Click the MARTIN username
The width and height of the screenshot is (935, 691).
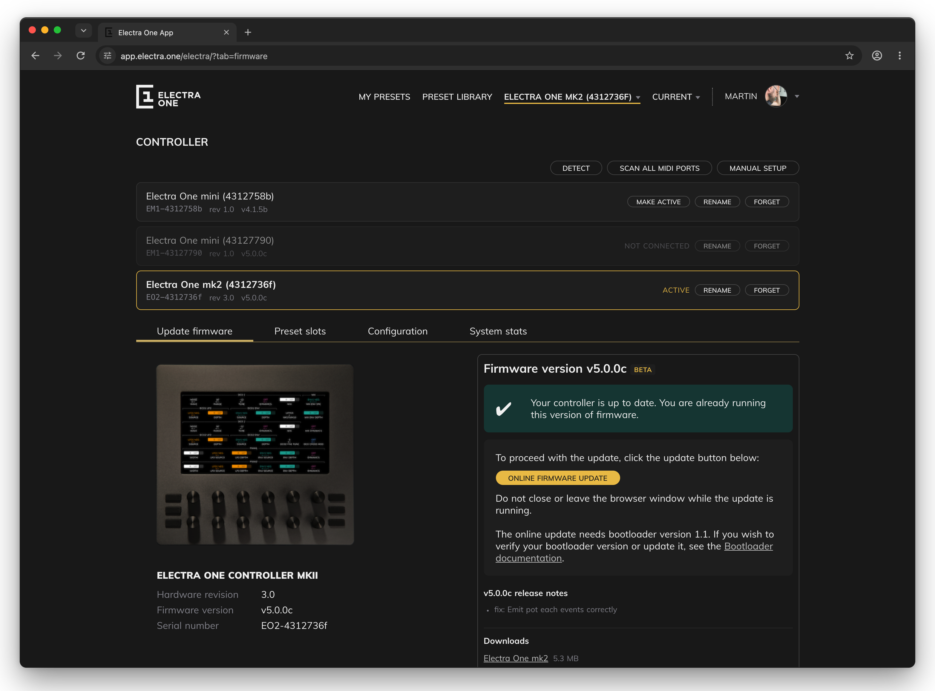(741, 96)
